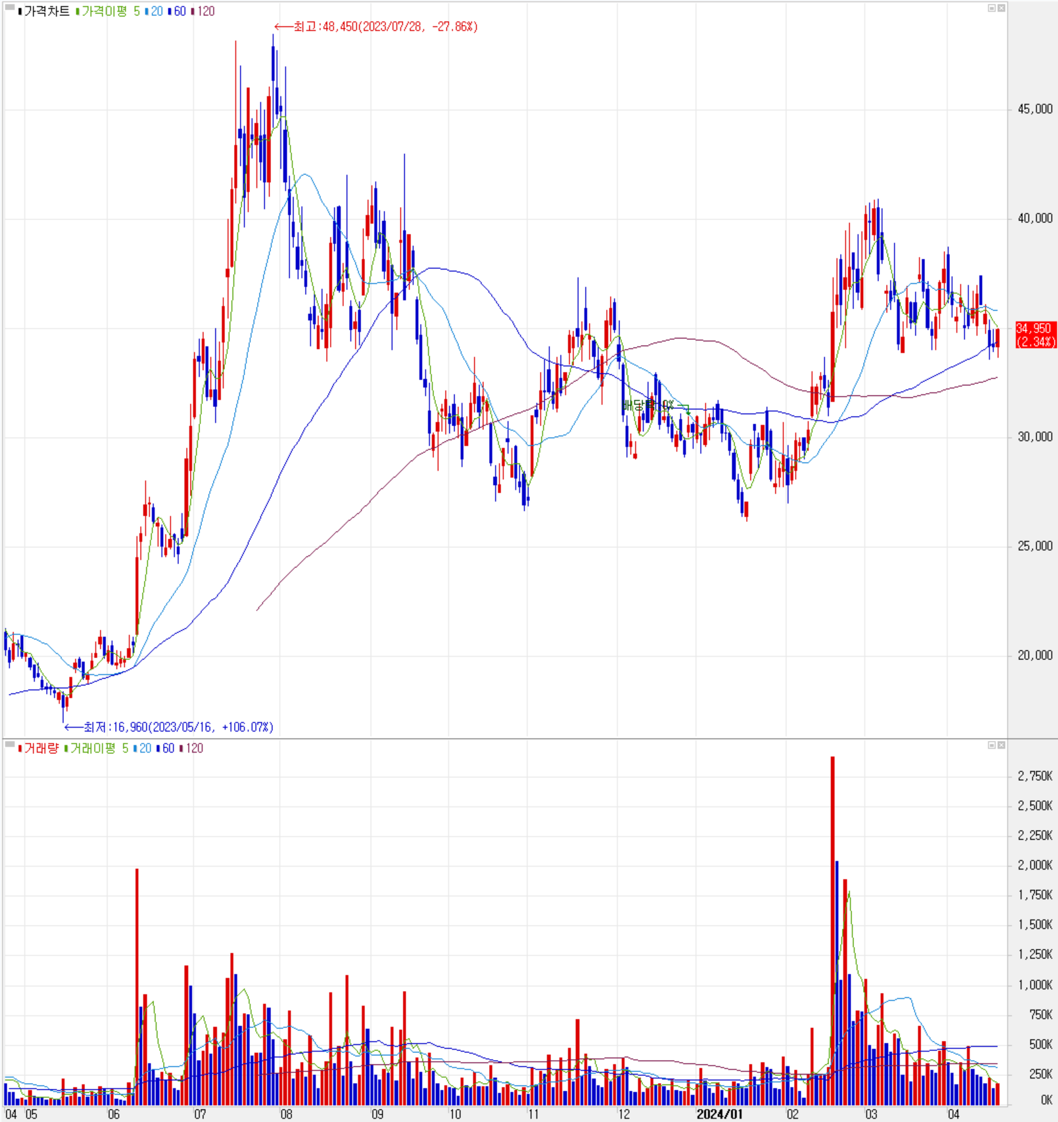Select the volume 120-day average legend
The image size is (1058, 1122).
[x=192, y=748]
